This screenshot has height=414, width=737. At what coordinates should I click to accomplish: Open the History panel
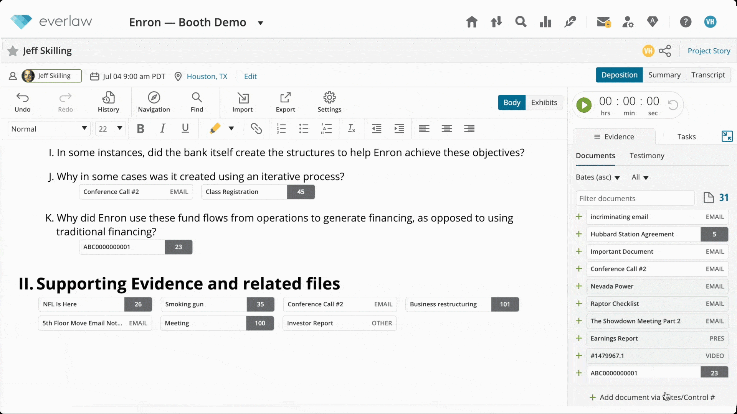pyautogui.click(x=108, y=102)
